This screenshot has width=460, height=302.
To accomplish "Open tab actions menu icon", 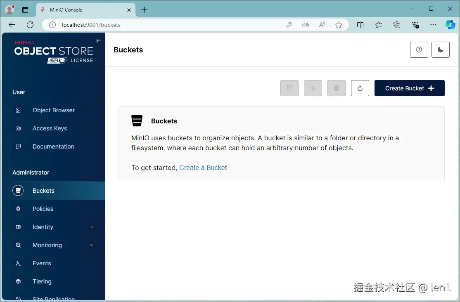I will [x=25, y=9].
